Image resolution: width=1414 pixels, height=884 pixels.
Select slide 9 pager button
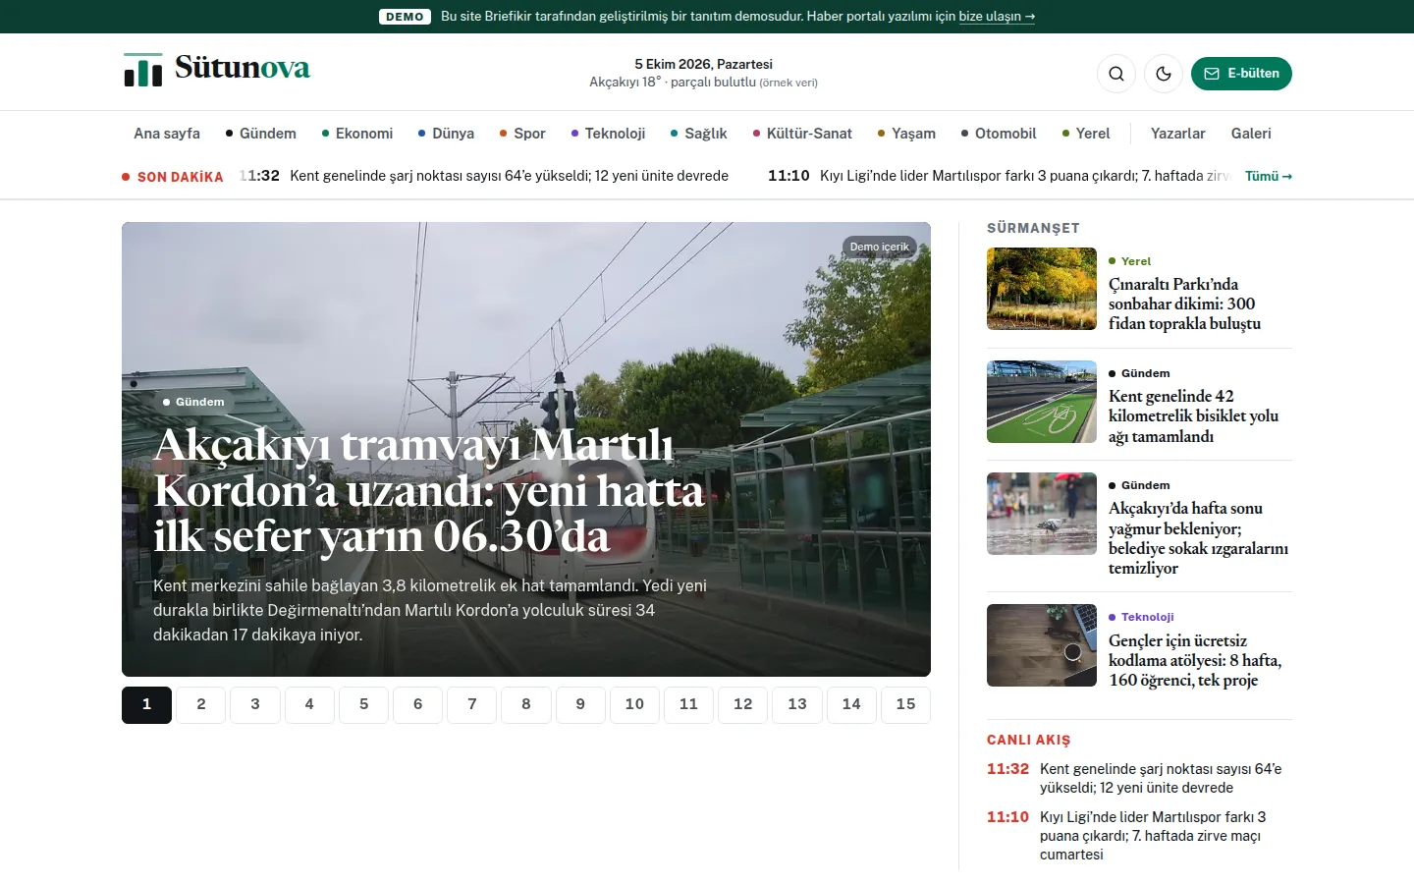[580, 704]
